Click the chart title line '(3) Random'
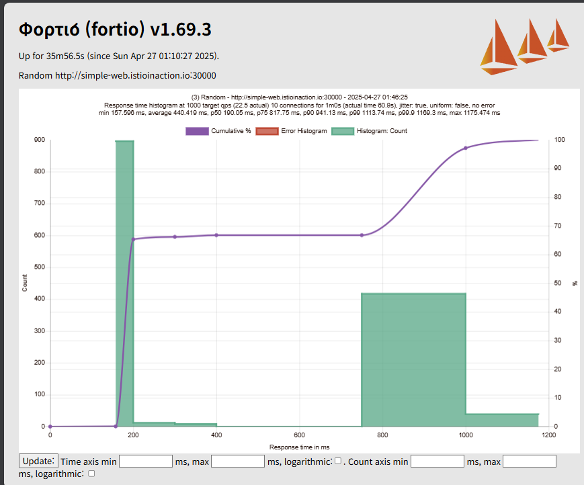The image size is (584, 485). tap(300, 97)
